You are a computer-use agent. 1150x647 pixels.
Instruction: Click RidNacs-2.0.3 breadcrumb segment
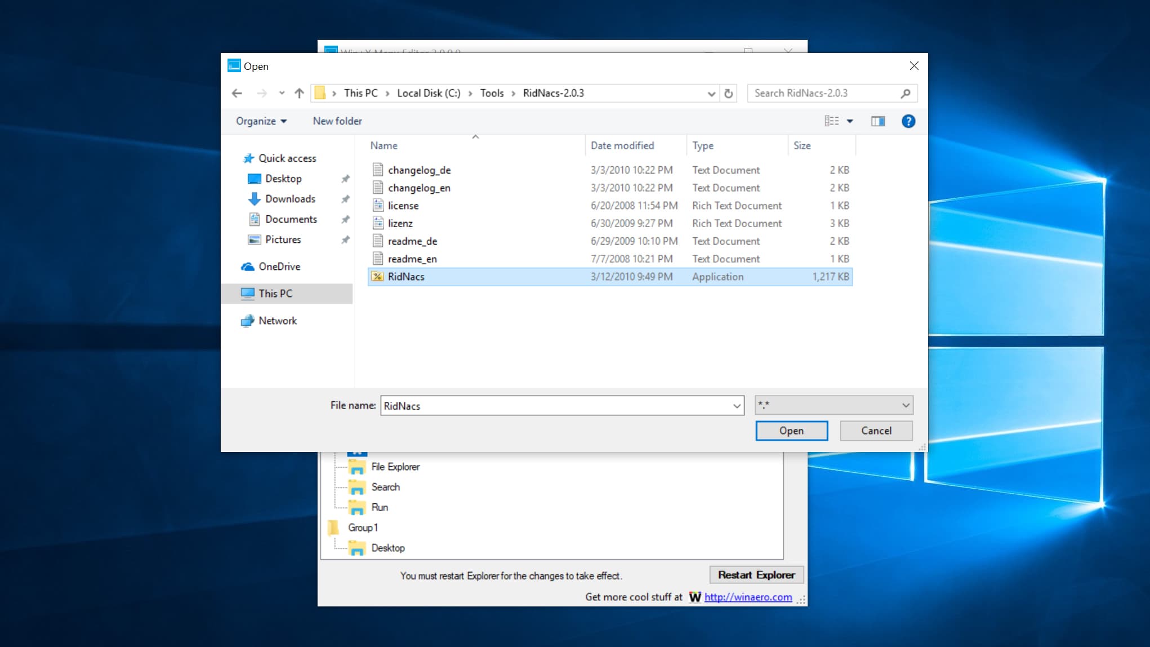(553, 93)
